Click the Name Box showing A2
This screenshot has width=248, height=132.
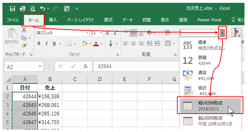tap(24, 67)
